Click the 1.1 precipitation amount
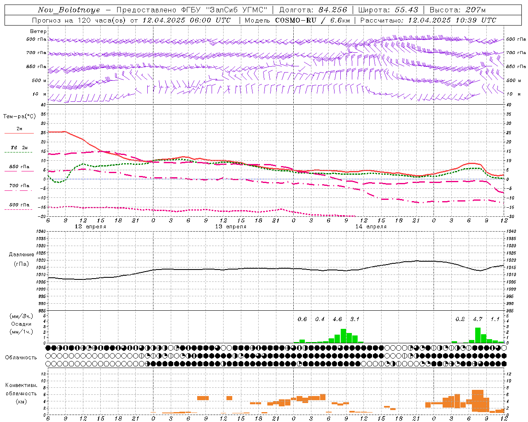The image size is (528, 422). (x=495, y=319)
